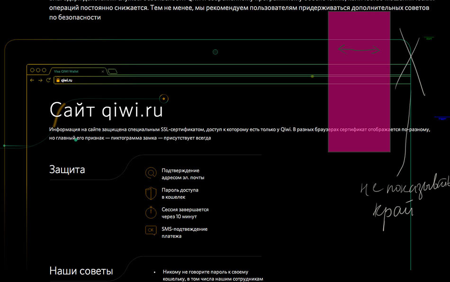Click the small circle marker above the browser frame
450x282 pixels.
coord(215,52)
